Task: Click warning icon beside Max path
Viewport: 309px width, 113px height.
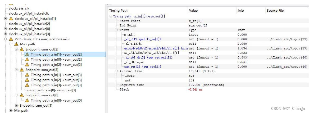Action: pos(16,44)
